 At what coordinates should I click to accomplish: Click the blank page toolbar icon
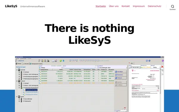[x=53, y=61]
